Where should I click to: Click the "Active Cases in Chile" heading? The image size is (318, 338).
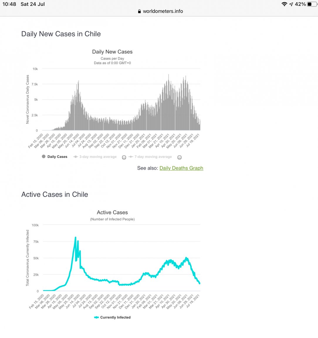(x=55, y=195)
